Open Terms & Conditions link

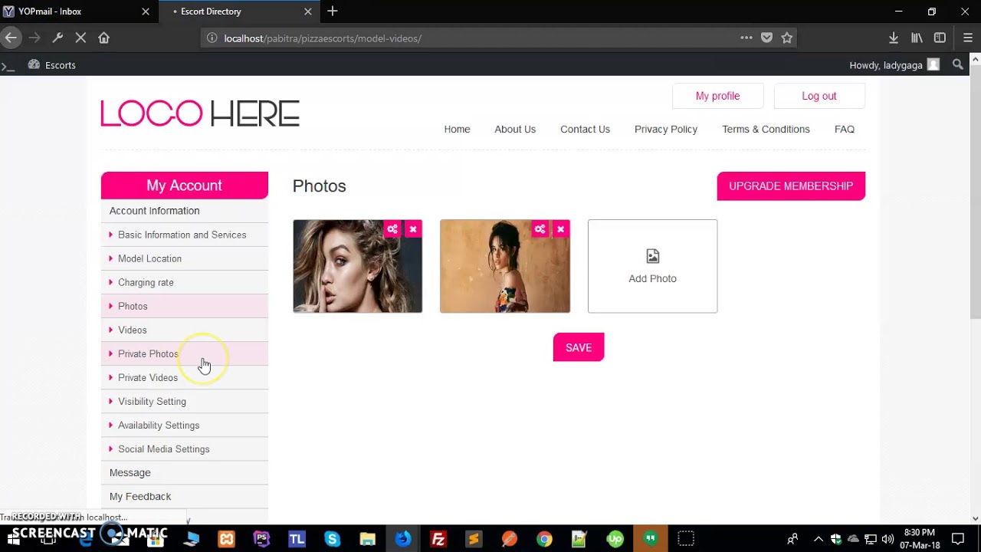pyautogui.click(x=766, y=129)
